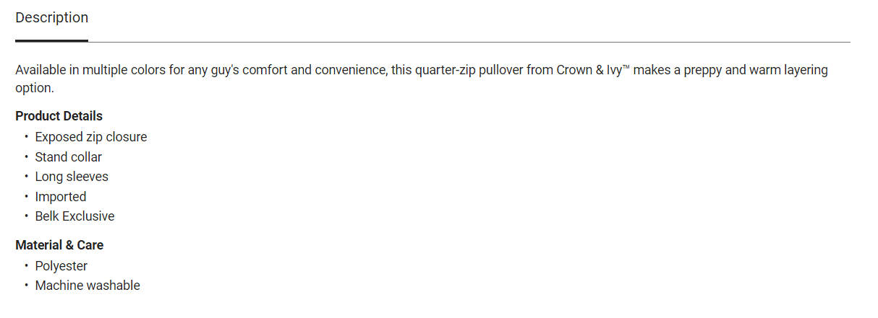Click the Material & Care heading
The width and height of the screenshot is (878, 318).
pos(59,245)
